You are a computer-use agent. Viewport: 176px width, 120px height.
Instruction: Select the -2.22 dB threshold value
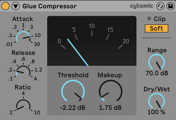73,108
